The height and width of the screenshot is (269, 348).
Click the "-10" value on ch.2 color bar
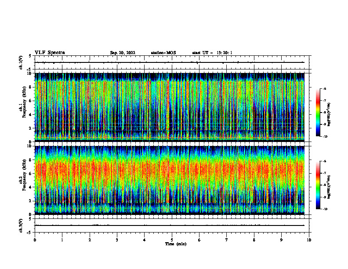point(325,209)
